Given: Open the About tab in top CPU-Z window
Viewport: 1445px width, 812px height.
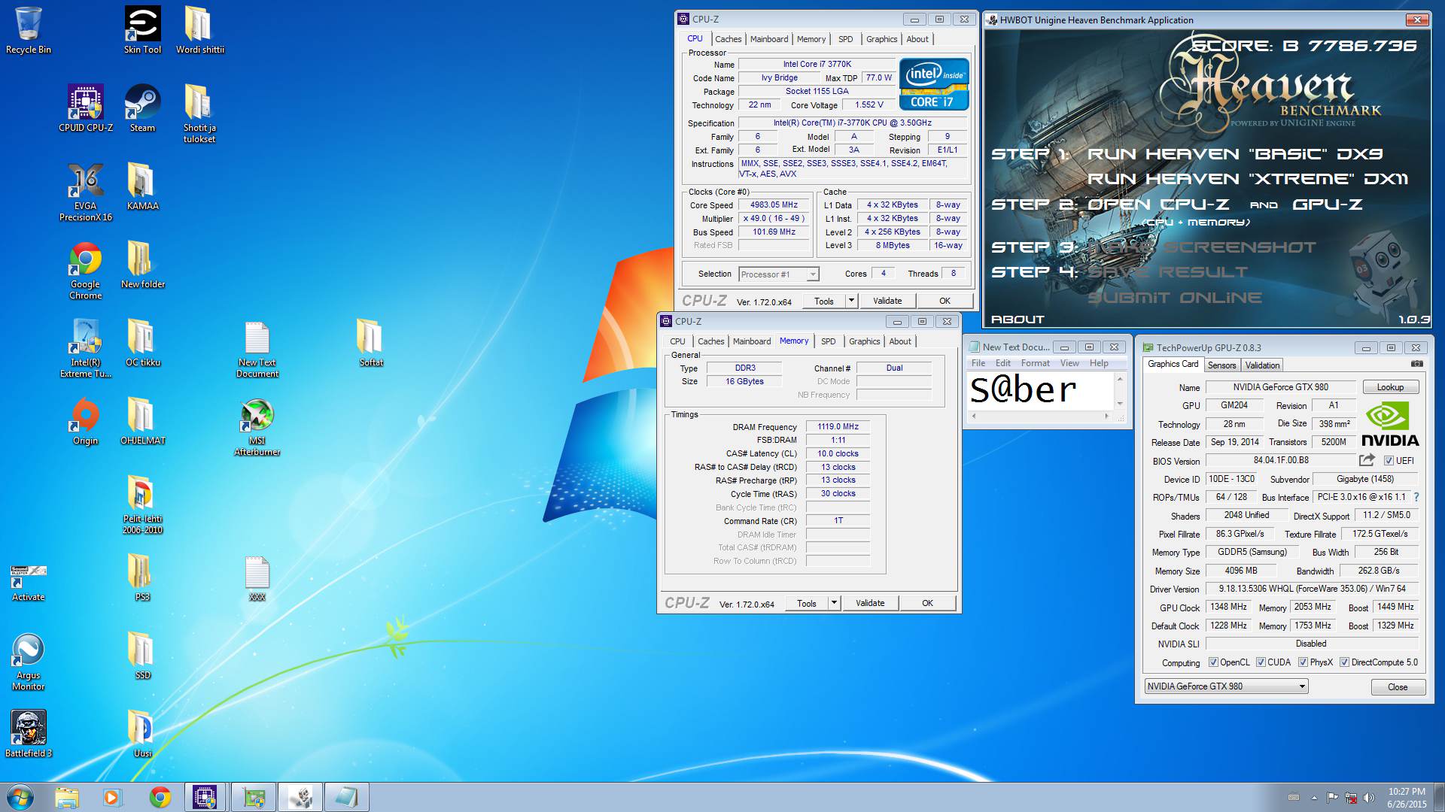Looking at the screenshot, I should (x=917, y=39).
